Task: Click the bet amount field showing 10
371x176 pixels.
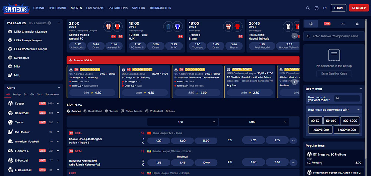Action: coord(347,98)
